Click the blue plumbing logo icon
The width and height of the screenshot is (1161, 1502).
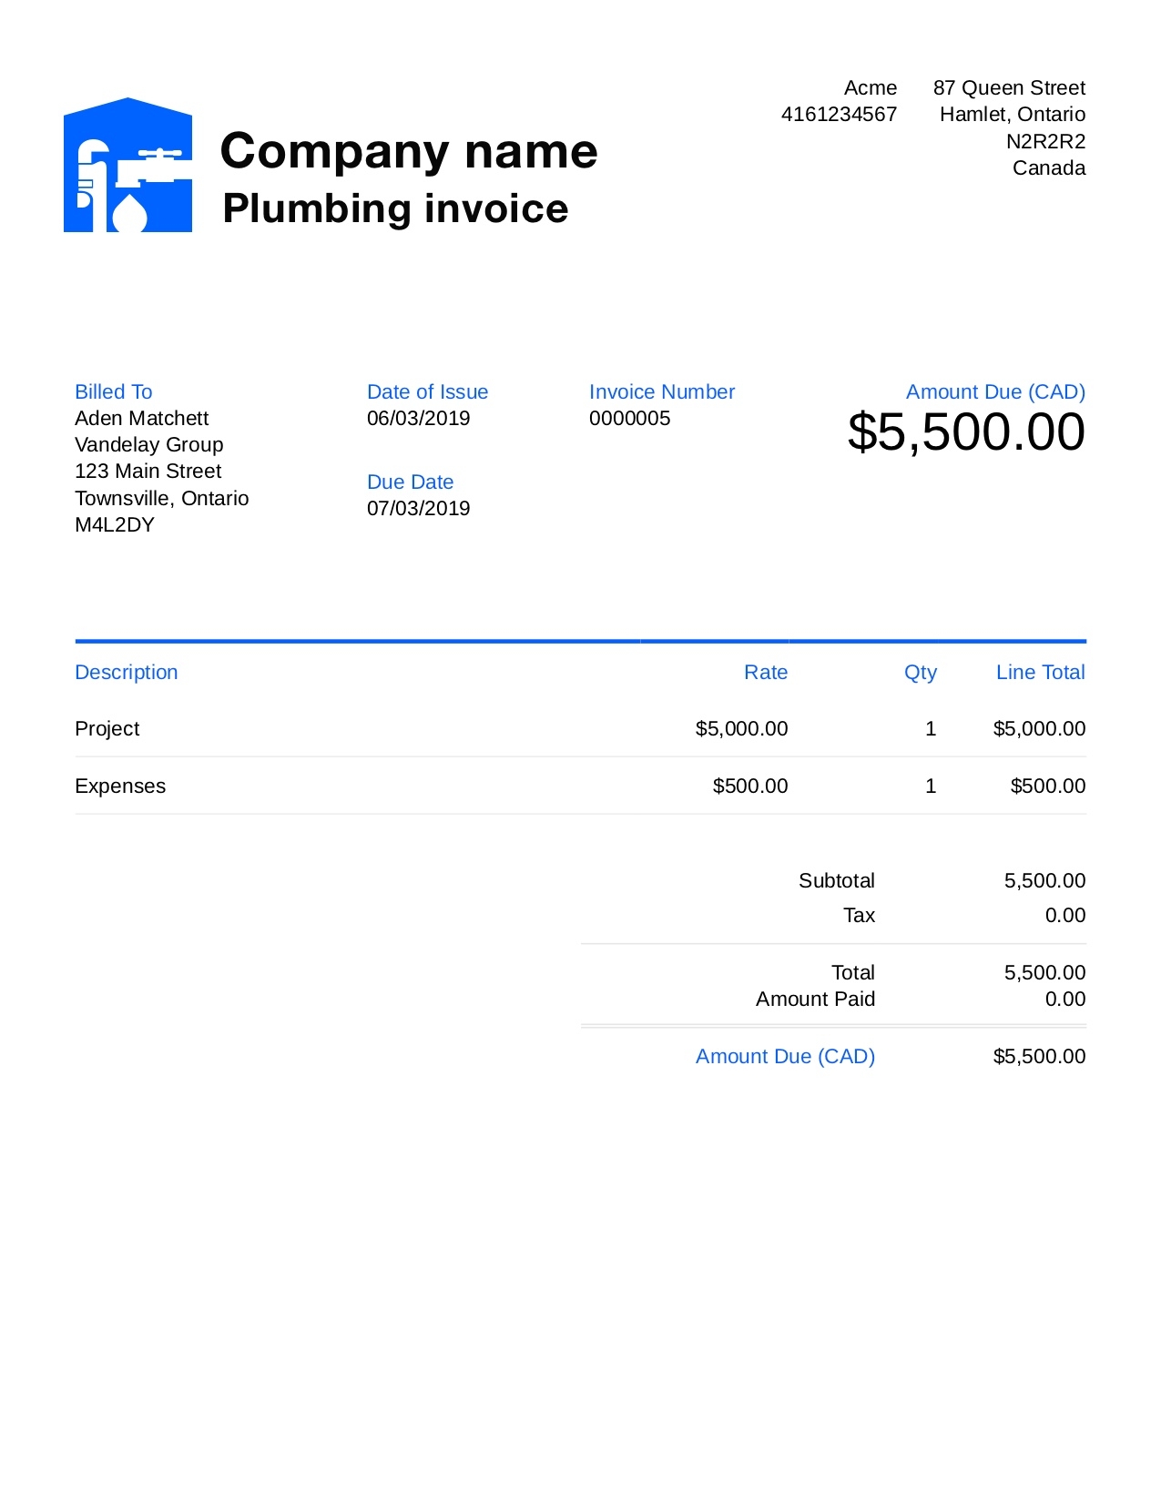pyautogui.click(x=127, y=166)
